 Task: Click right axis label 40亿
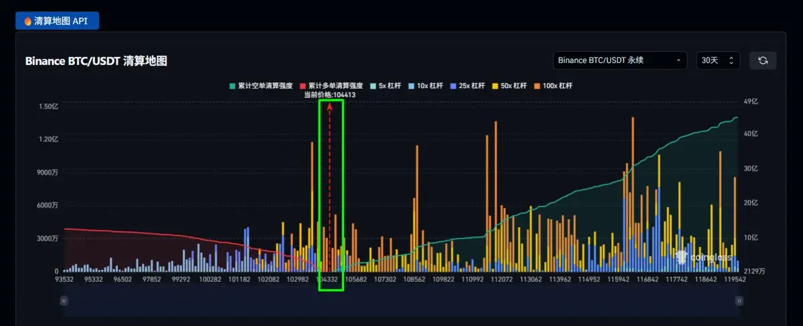click(x=751, y=134)
